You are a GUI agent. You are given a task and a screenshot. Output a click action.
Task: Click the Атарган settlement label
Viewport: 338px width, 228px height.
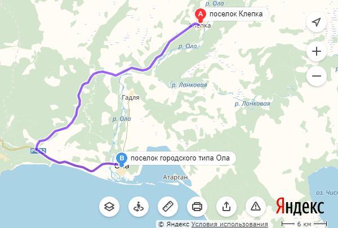click(175, 177)
